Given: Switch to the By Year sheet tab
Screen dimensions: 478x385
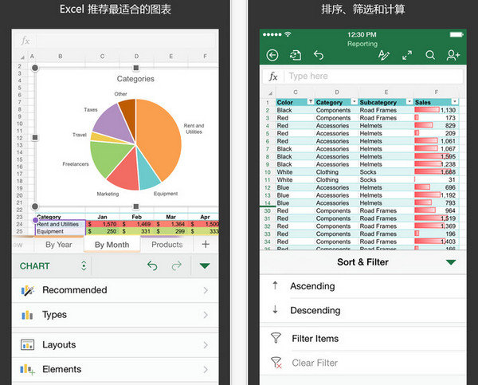Looking at the screenshot, I should [x=59, y=245].
